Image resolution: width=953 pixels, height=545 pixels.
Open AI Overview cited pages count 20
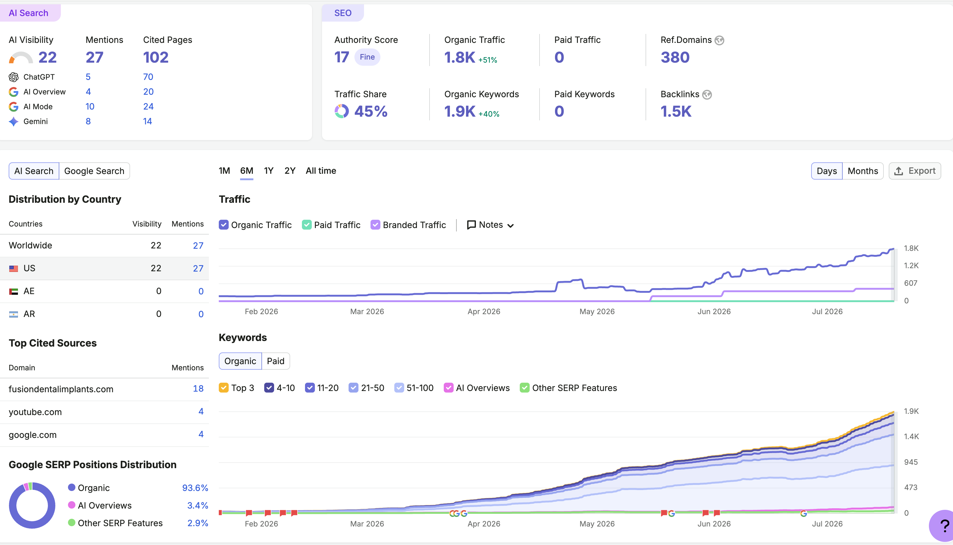pos(148,92)
